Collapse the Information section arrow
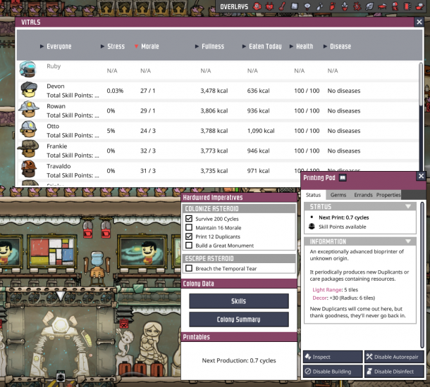 click(407, 241)
